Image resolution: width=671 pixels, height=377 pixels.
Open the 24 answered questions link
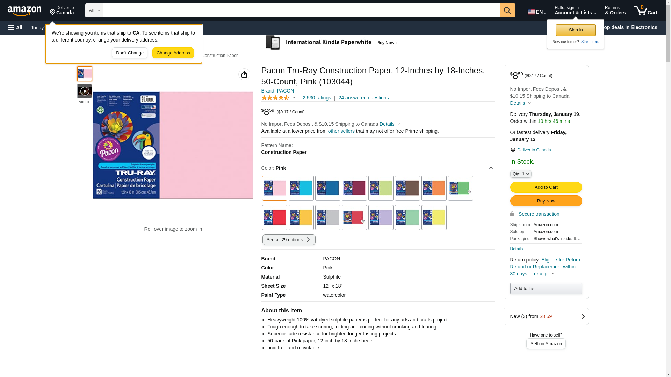pos(363,98)
